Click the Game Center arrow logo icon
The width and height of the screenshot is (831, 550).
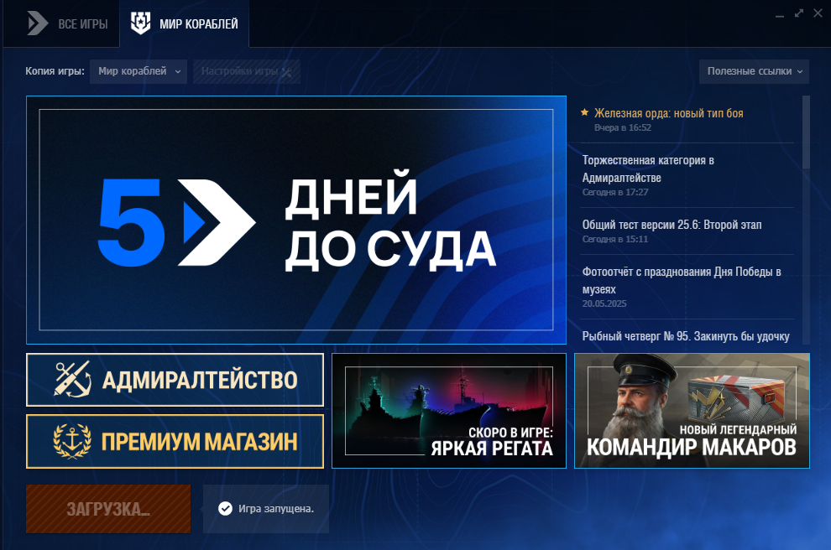(x=38, y=23)
